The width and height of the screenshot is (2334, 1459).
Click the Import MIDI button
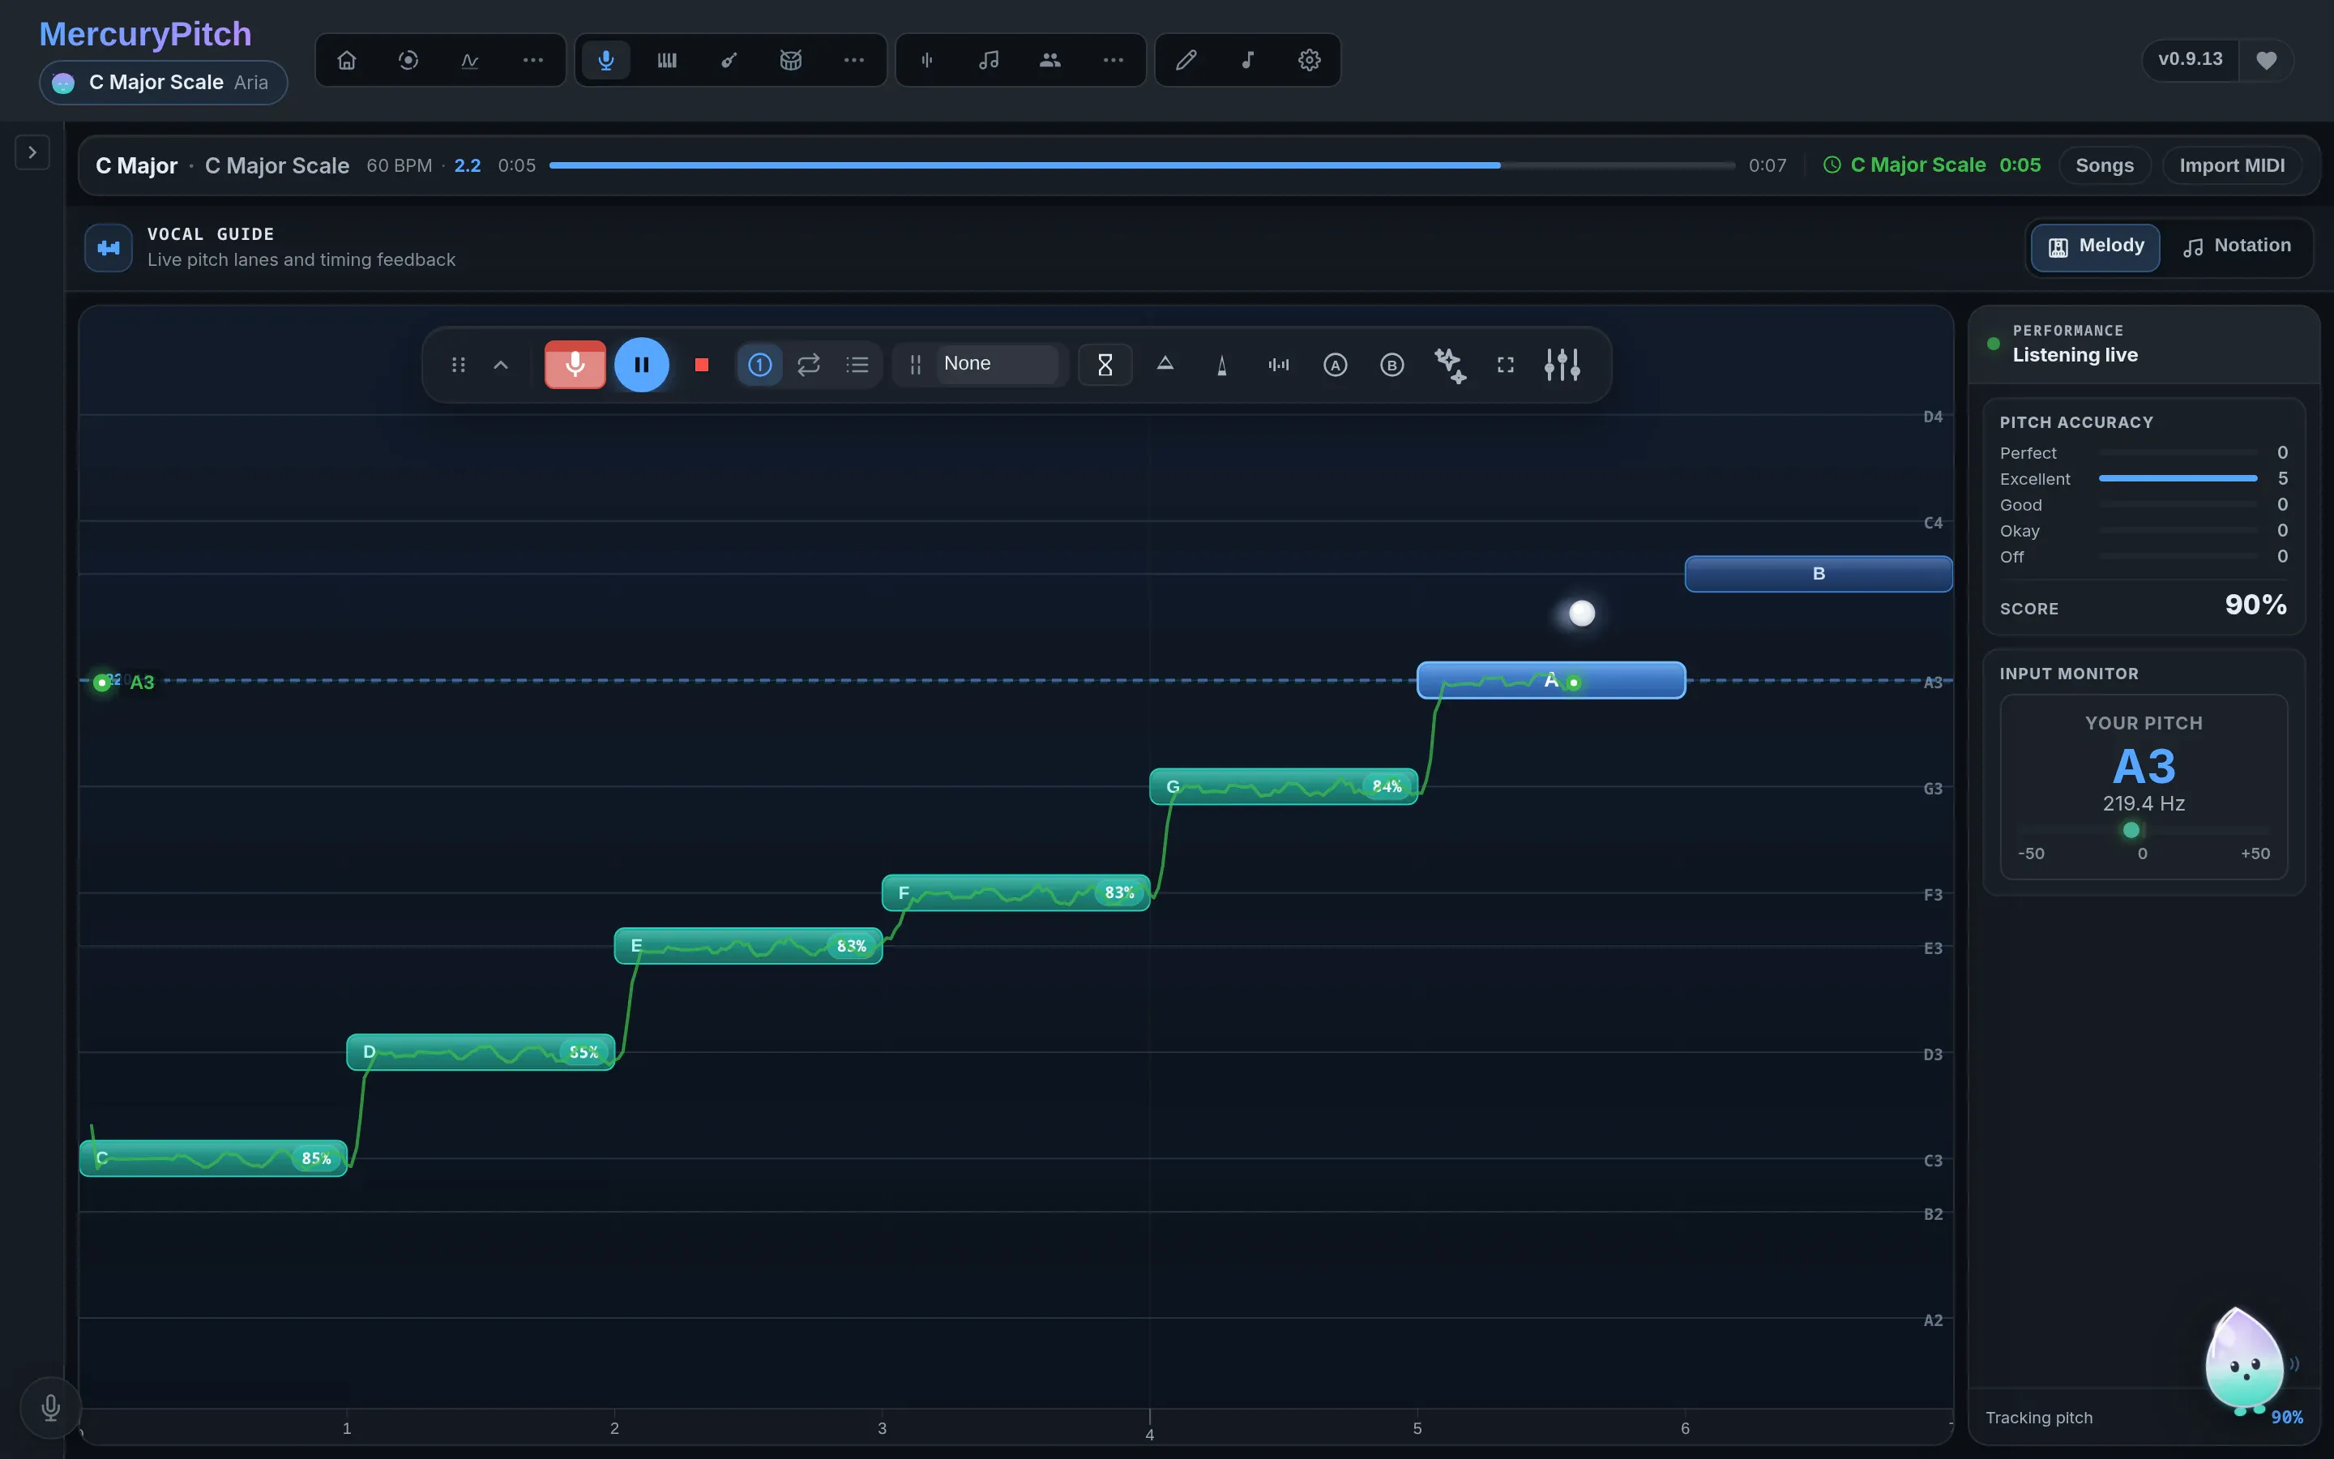pyautogui.click(x=2232, y=165)
